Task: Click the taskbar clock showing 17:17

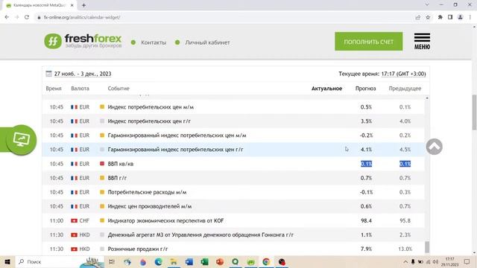Action: tap(449, 261)
